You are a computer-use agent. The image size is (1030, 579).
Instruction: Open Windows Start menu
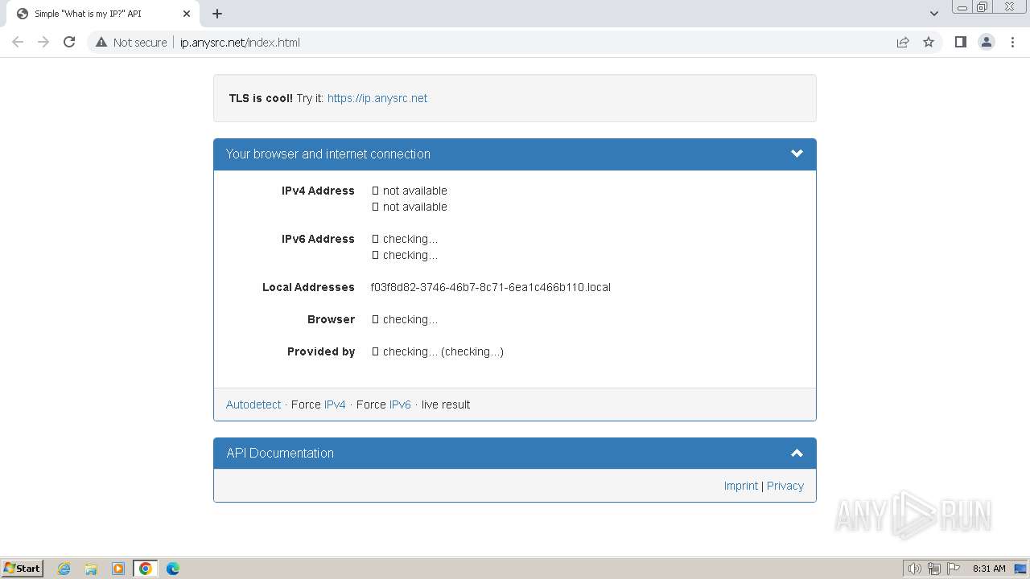click(23, 568)
